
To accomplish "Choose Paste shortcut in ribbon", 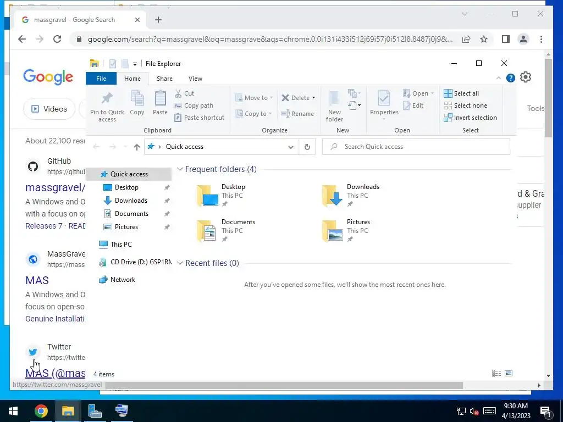I will [199, 118].
